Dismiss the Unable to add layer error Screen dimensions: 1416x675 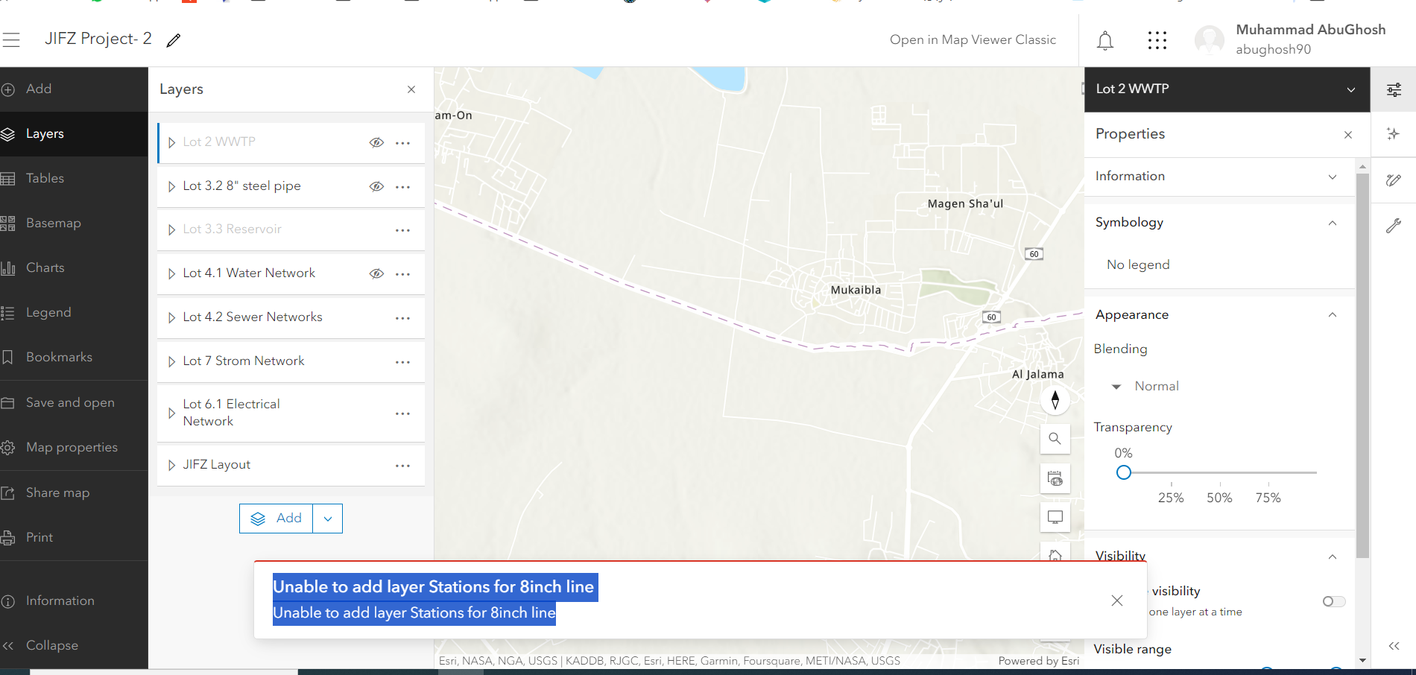point(1116,600)
